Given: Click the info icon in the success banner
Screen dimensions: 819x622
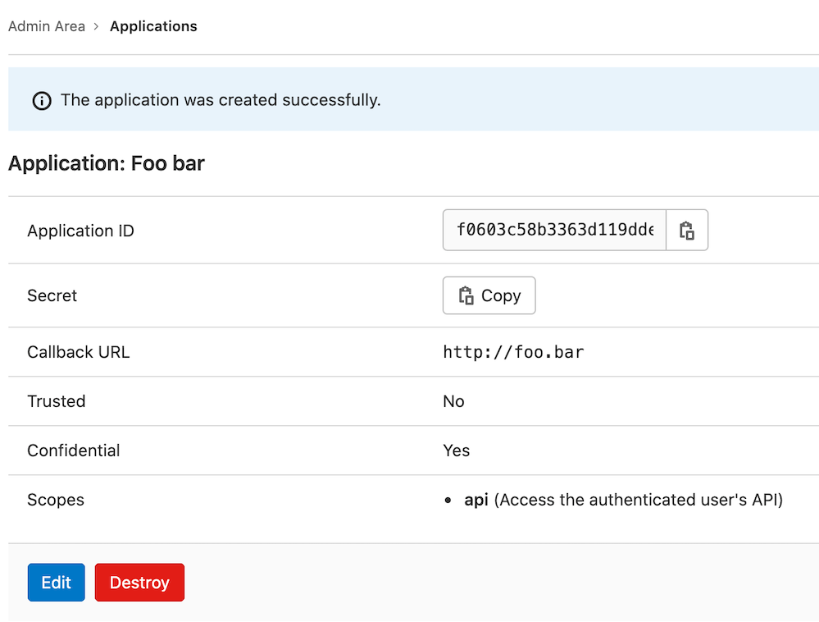Looking at the screenshot, I should [x=41, y=100].
